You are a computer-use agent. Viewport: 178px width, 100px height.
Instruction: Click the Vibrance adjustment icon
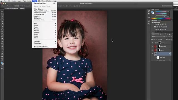pyautogui.click(x=165, y=24)
